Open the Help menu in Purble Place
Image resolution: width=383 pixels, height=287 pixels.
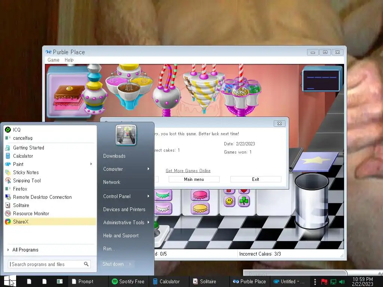[69, 60]
